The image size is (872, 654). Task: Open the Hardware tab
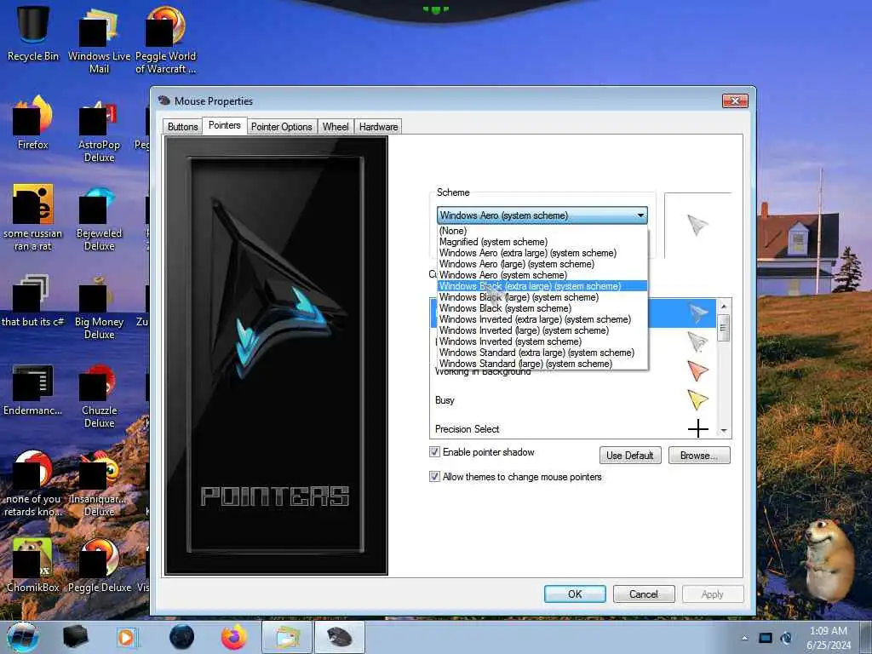[x=378, y=127]
